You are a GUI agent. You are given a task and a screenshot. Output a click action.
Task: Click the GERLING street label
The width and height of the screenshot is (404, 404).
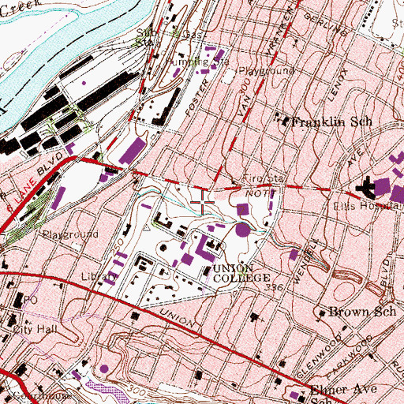point(325,24)
